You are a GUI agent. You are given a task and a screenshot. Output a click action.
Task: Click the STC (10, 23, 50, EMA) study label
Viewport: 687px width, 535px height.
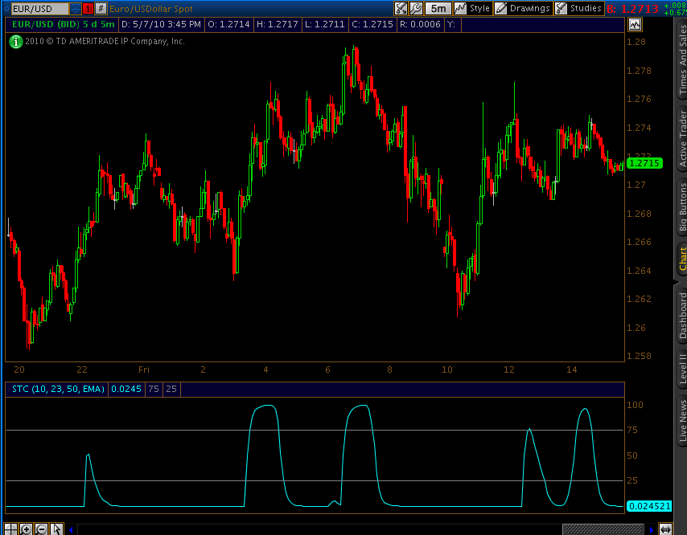[58, 389]
